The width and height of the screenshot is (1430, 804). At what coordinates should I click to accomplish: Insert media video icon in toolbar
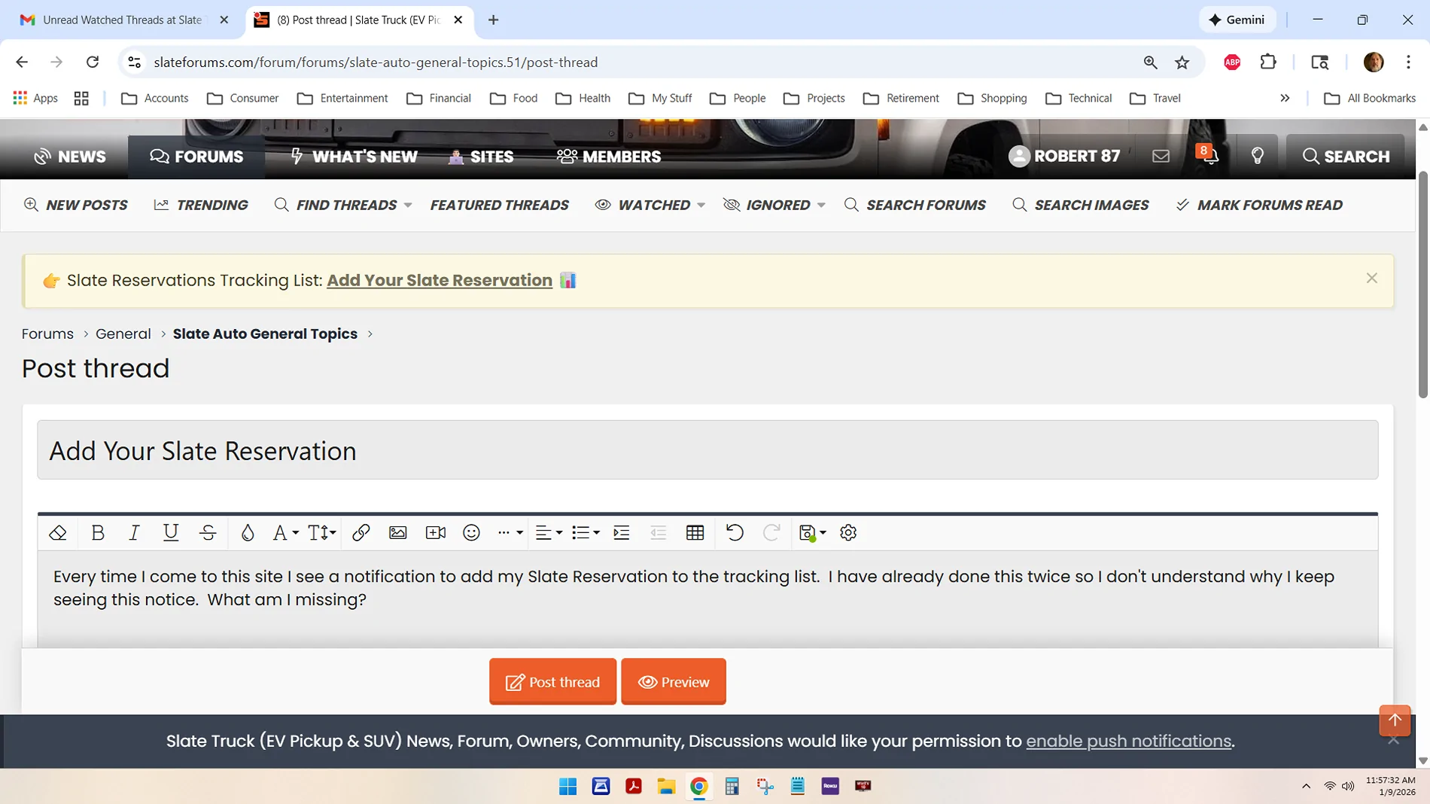(x=435, y=533)
